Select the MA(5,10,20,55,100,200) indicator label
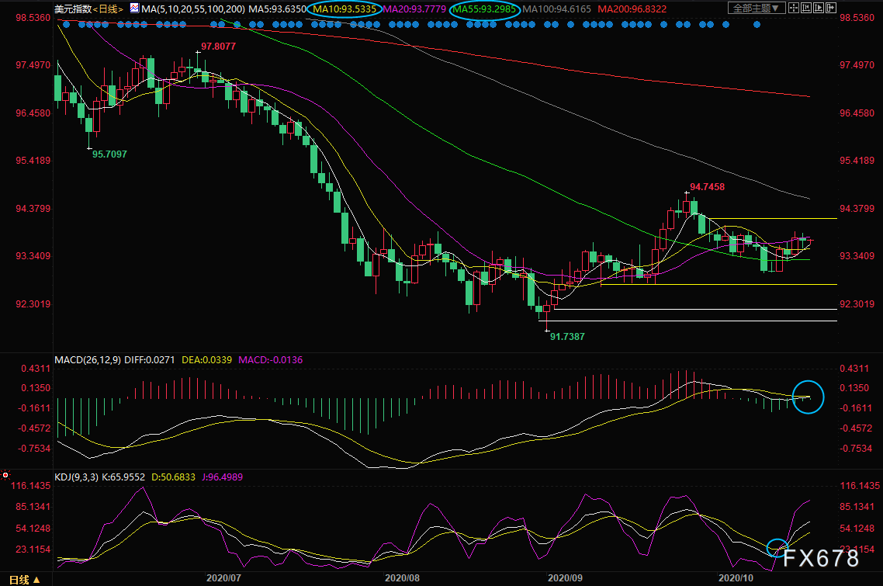Viewport: 883px width, 586px height. coord(193,9)
